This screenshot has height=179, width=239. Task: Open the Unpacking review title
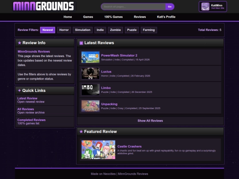coord(109,104)
